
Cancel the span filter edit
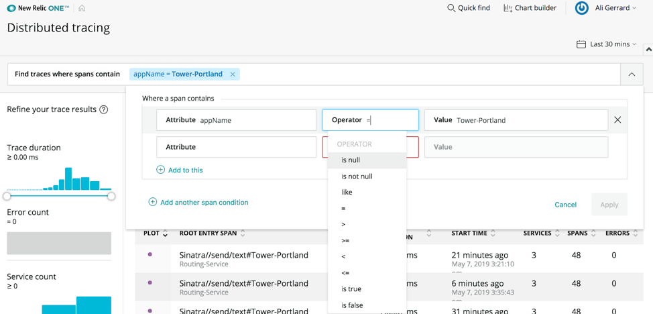566,205
